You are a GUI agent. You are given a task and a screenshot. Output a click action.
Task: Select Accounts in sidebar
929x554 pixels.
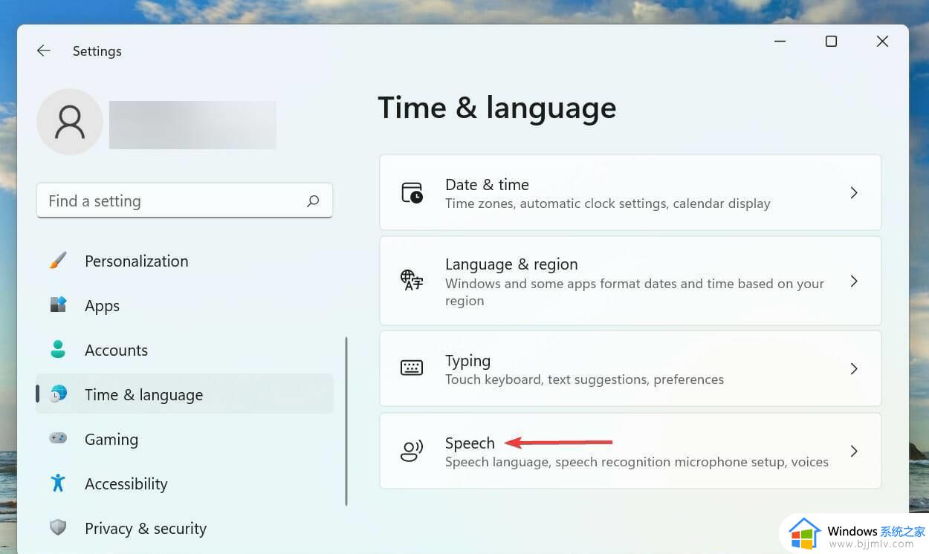pyautogui.click(x=184, y=350)
